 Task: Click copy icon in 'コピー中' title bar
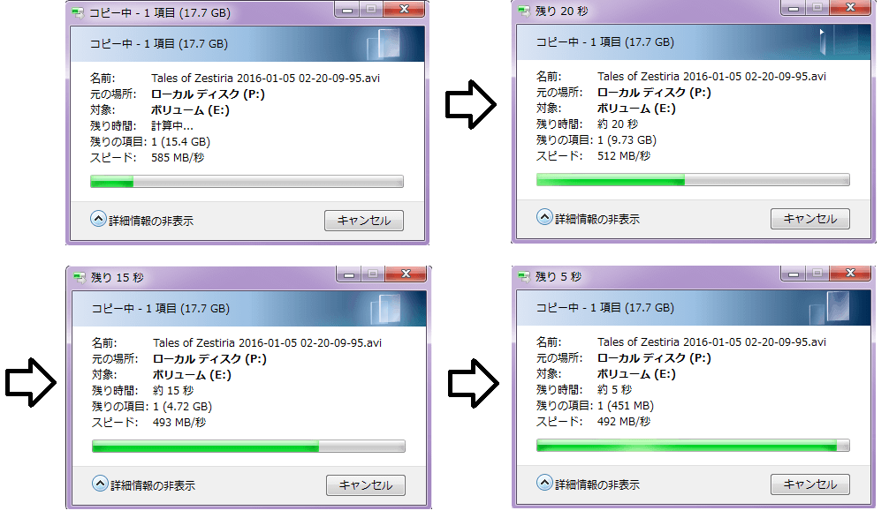78,12
